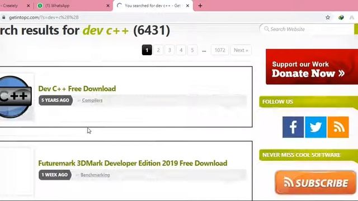Open the Facebook follow icon
Screen dimensions: 358x201
point(293,127)
